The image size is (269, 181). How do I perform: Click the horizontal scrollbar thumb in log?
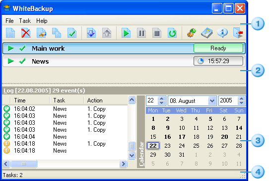click(24, 164)
